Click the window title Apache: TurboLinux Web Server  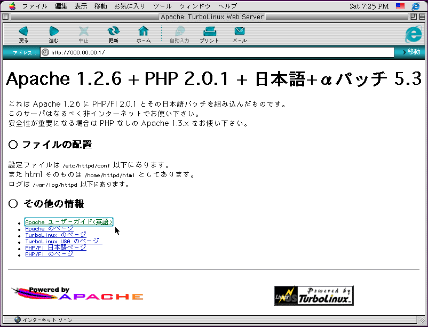coord(212,17)
